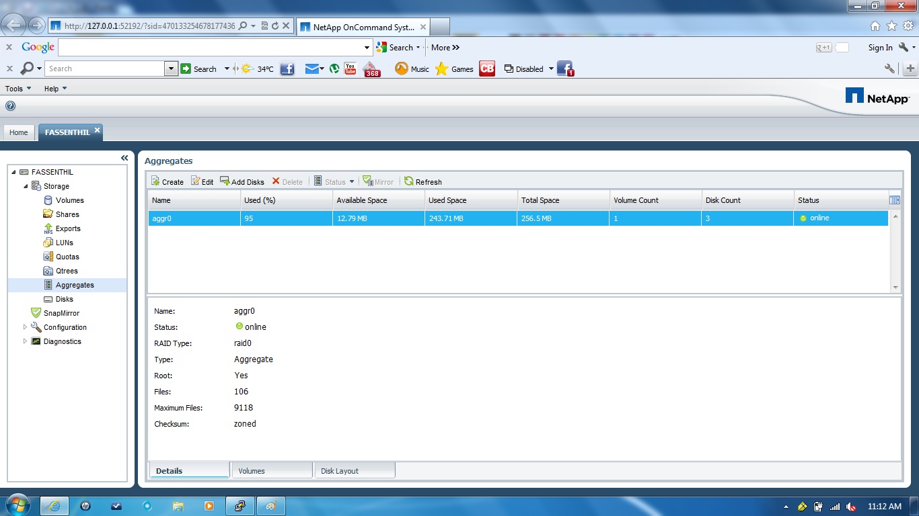Select Volumes in the Storage tree
Viewport: 919px width, 516px height.
pyautogui.click(x=70, y=200)
